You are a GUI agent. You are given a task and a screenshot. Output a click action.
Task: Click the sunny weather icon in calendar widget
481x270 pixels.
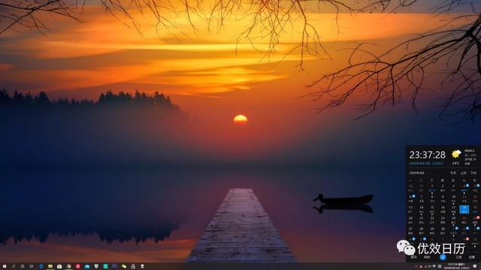pos(456,154)
